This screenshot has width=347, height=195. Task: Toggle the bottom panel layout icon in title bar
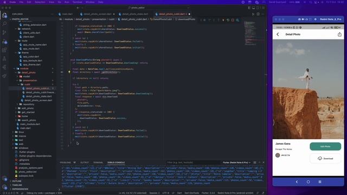(254, 8)
